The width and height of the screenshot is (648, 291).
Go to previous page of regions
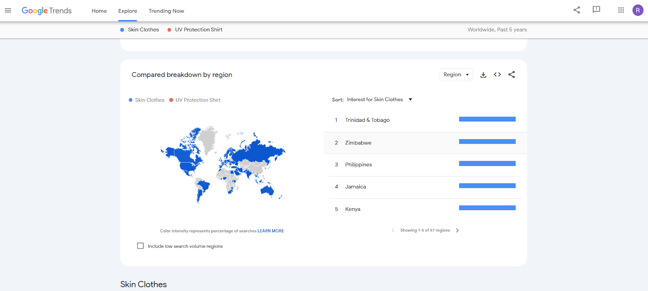coord(393,230)
